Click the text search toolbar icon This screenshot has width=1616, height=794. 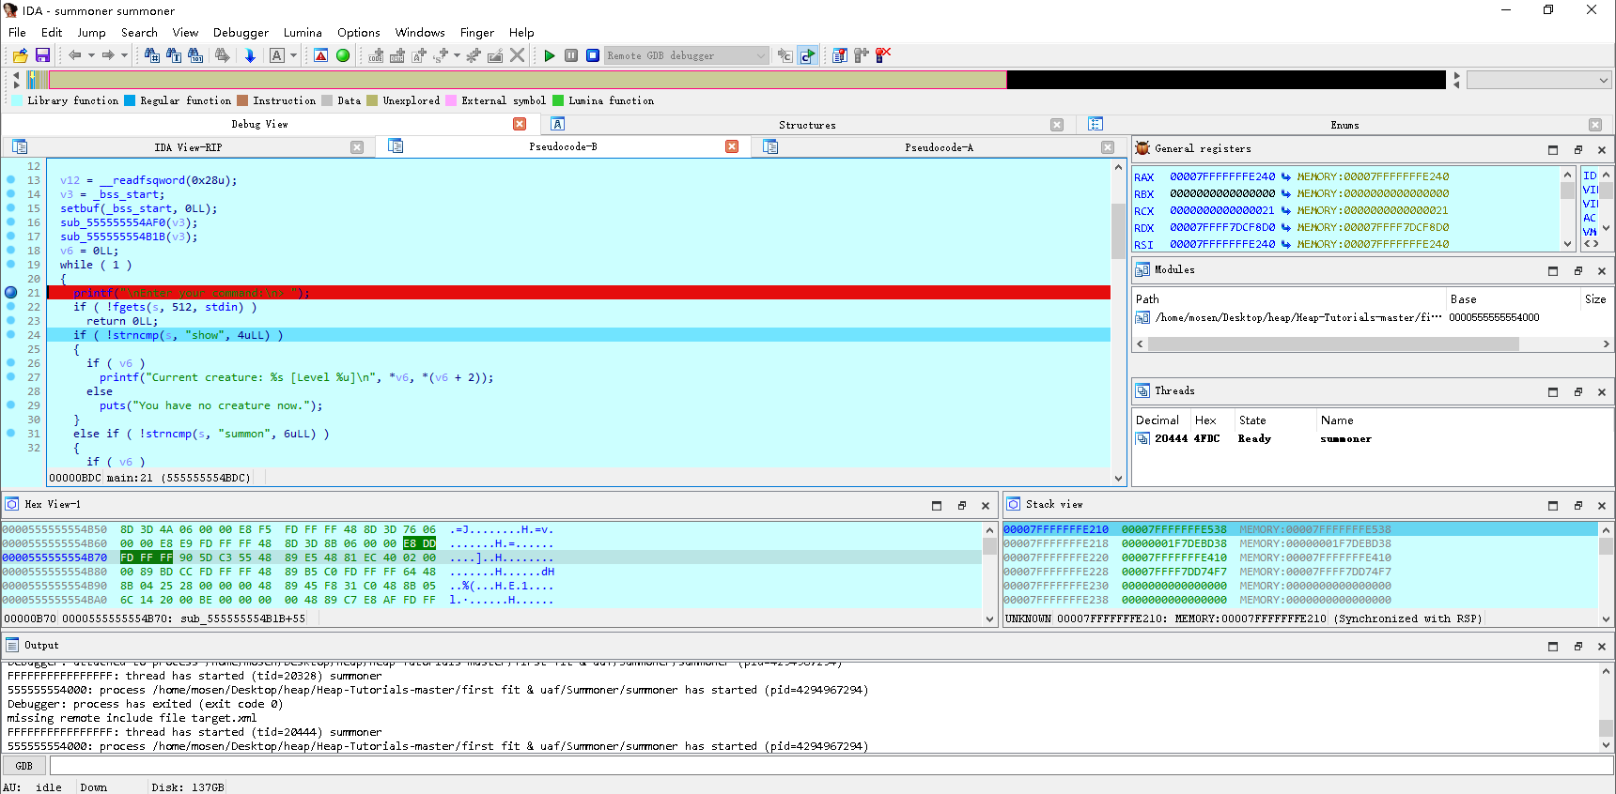click(174, 55)
